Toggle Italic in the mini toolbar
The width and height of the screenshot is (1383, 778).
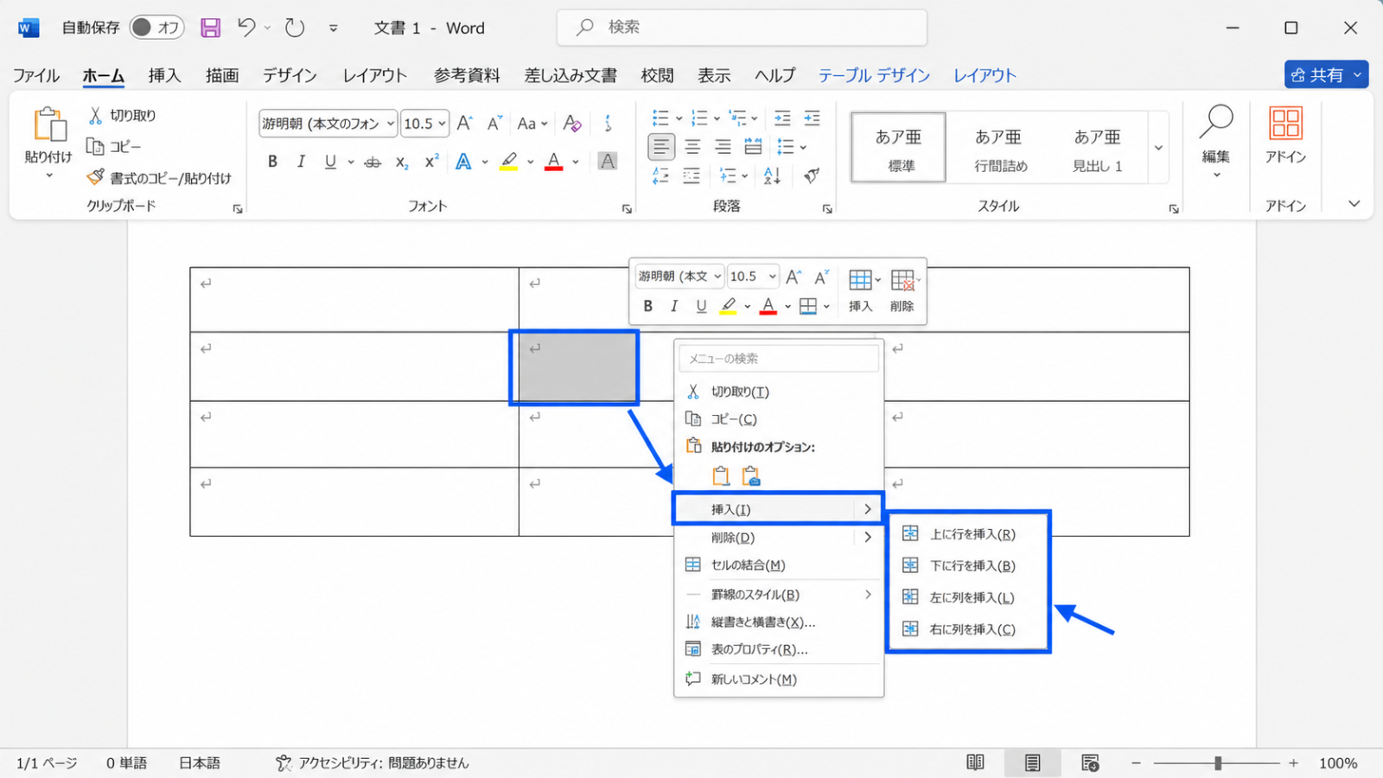(674, 306)
